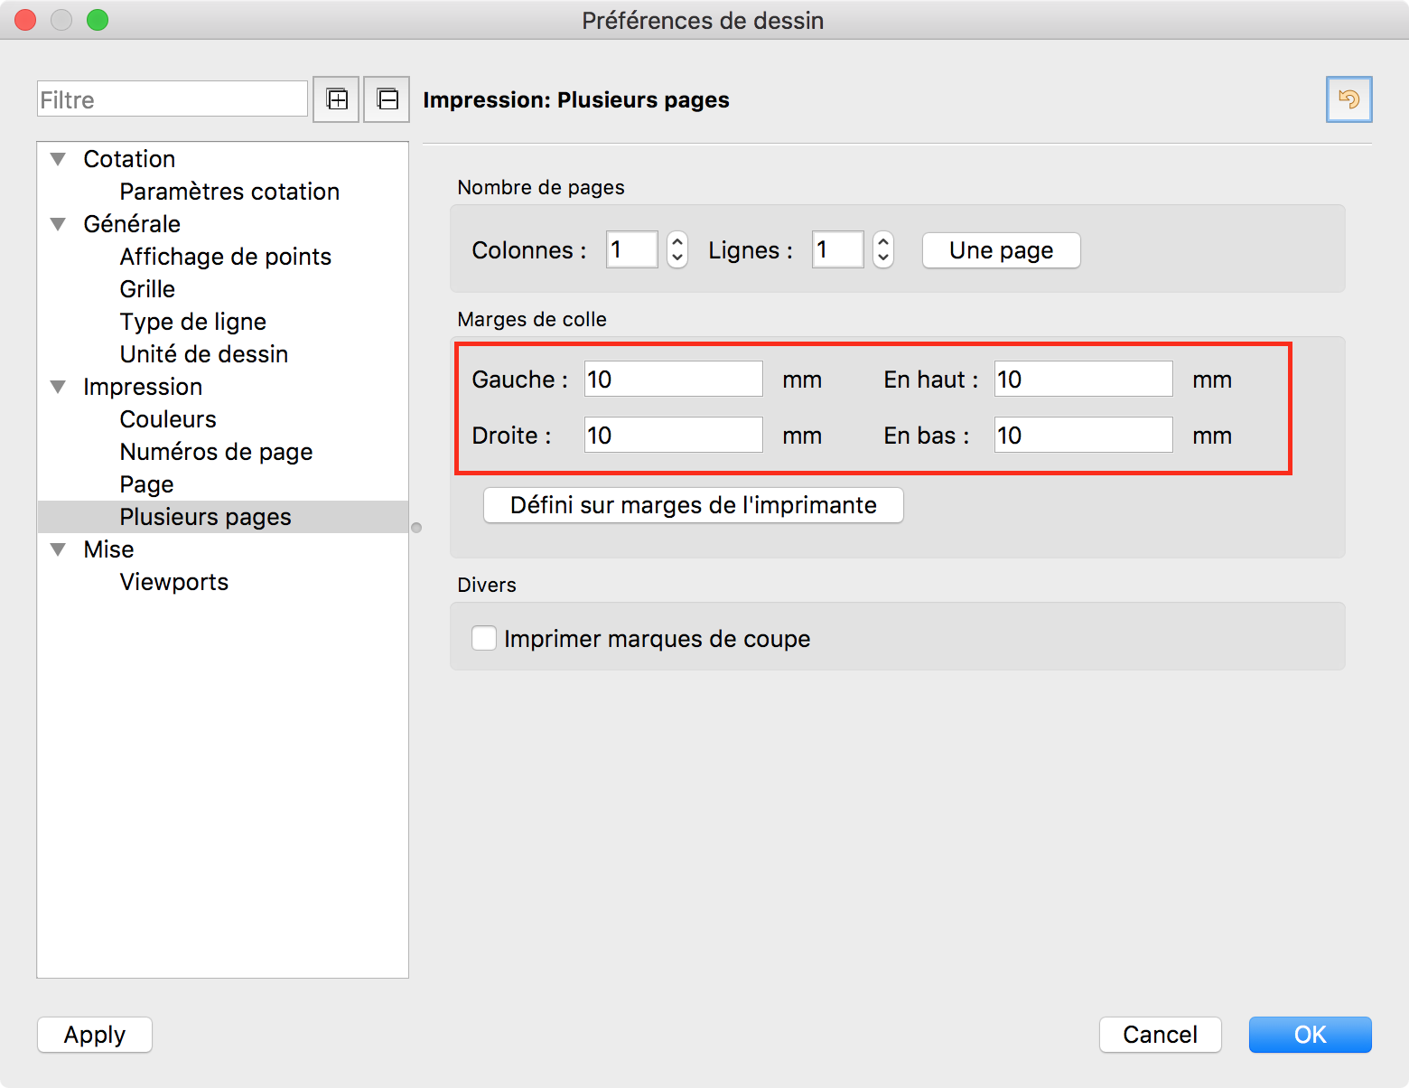Click Défini sur marges de l'imprimante
Screen dimensions: 1409x1088
693,505
